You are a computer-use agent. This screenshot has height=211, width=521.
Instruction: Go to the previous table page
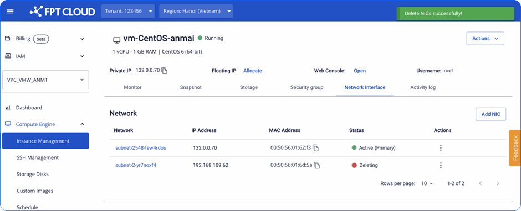point(481,183)
